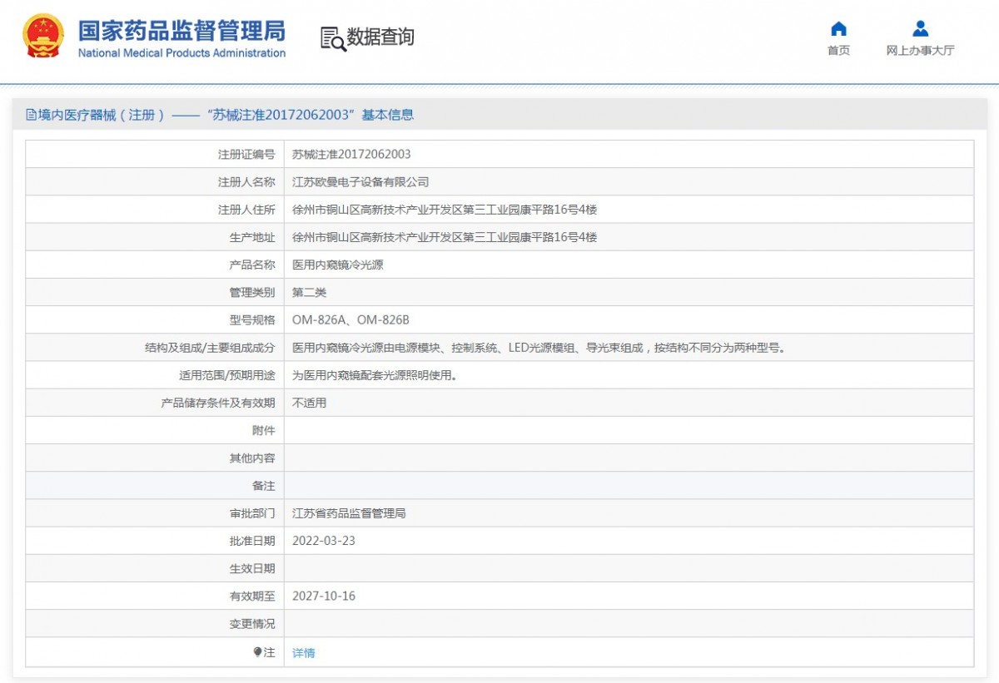Click the 结构及组成/主要组成成分 label
The width and height of the screenshot is (999, 683).
pyautogui.click(x=210, y=348)
